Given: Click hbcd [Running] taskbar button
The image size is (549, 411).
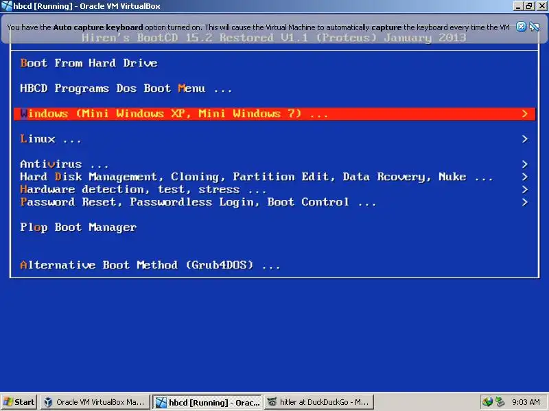Looking at the screenshot, I should click(207, 402).
